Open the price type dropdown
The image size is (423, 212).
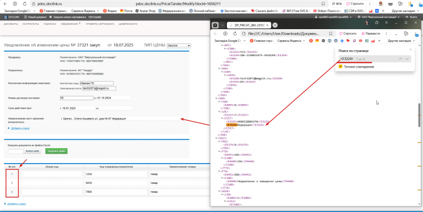(x=179, y=45)
